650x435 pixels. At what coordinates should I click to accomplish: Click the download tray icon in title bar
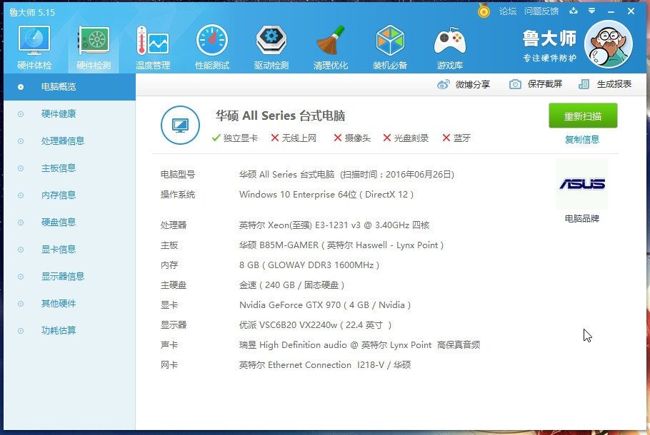pyautogui.click(x=574, y=11)
